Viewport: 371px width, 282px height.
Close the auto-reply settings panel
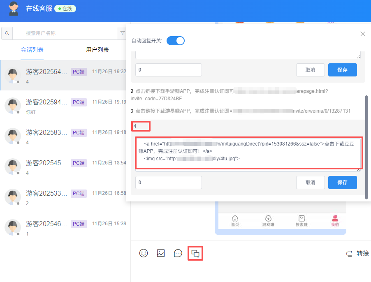pos(362,34)
